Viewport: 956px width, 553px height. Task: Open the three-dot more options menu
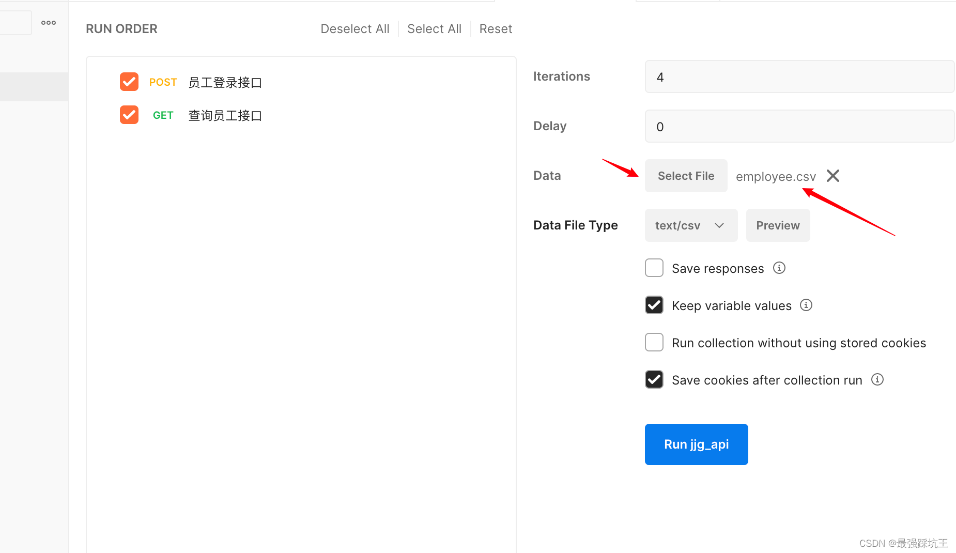click(49, 23)
